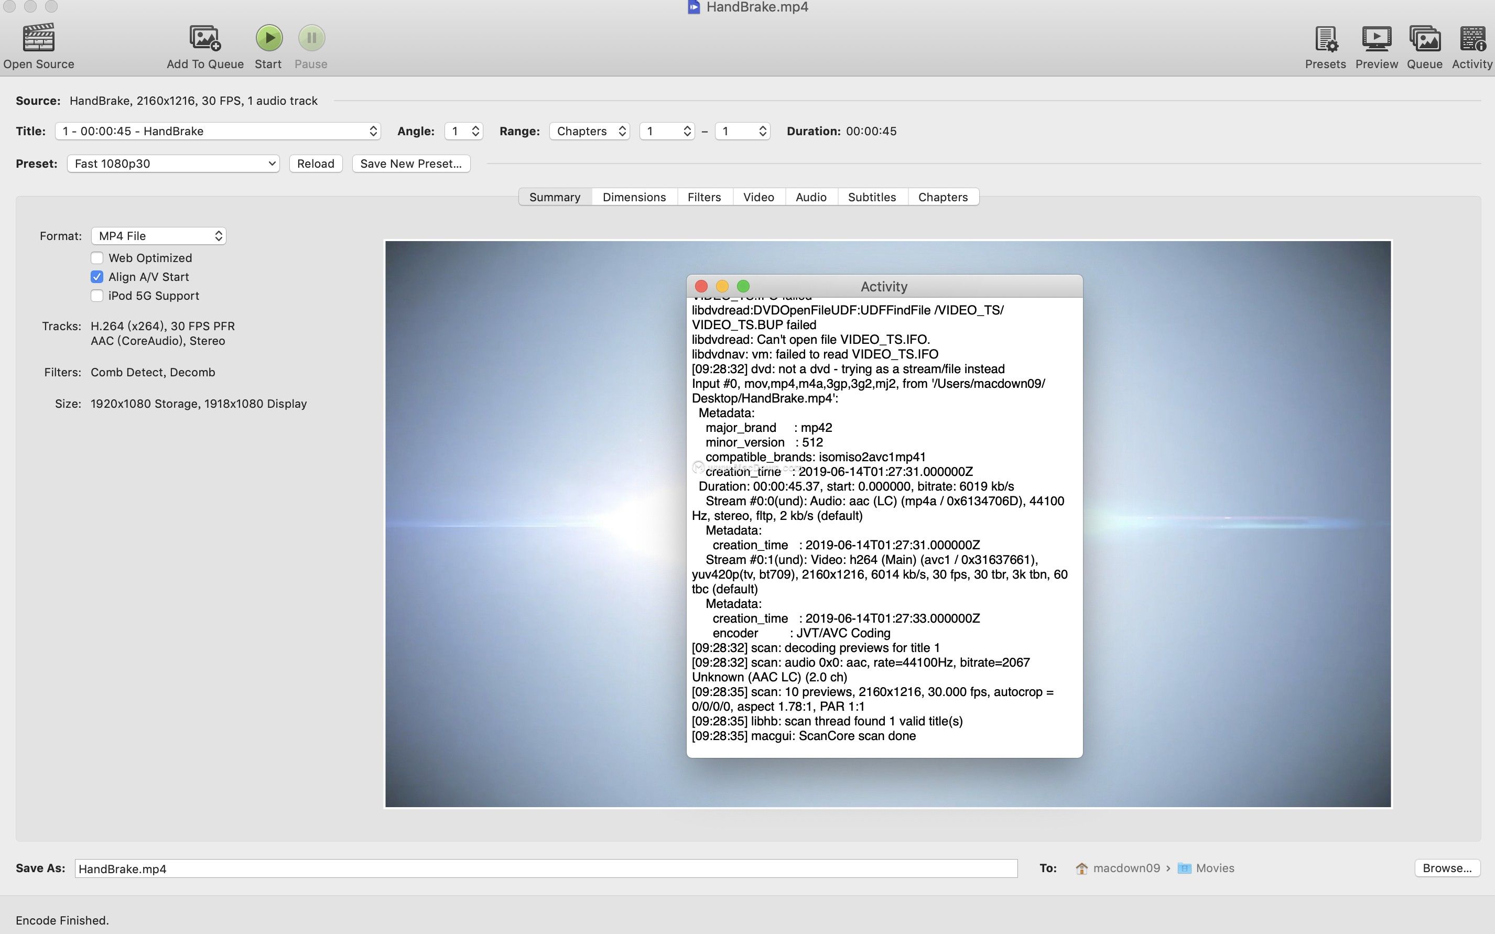The height and width of the screenshot is (934, 1495).
Task: Click the Browse destination button
Action: 1447,868
